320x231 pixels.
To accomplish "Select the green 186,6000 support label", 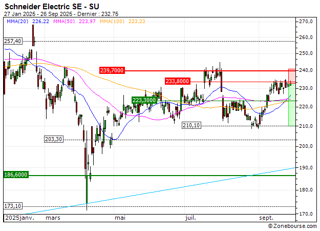I will tap(15, 175).
